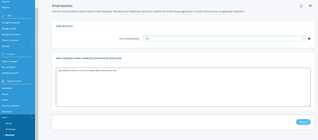Click the 'ADMINISTRATION' sidebar heading
The width and height of the screenshot is (318, 140).
point(14,81)
